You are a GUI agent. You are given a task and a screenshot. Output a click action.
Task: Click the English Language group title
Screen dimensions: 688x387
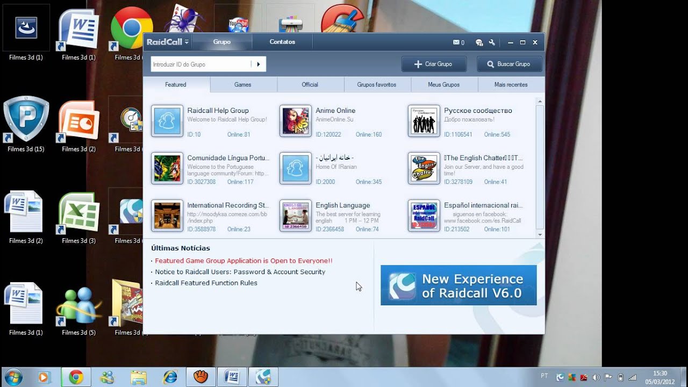tap(343, 205)
